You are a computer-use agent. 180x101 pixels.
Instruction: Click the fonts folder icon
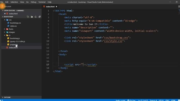tap(7, 29)
